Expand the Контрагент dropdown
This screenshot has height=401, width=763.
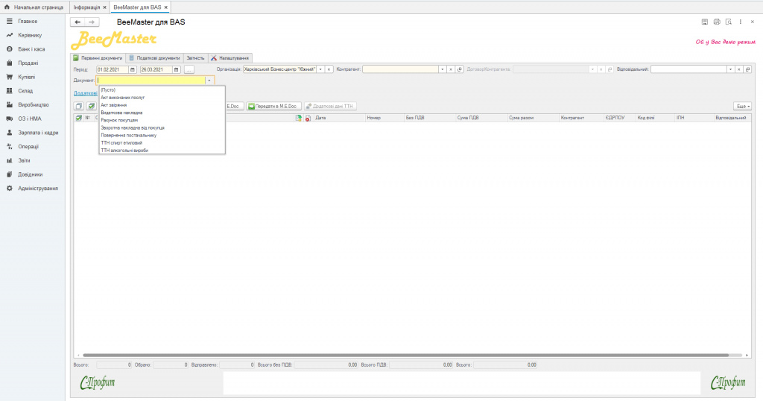tap(443, 69)
